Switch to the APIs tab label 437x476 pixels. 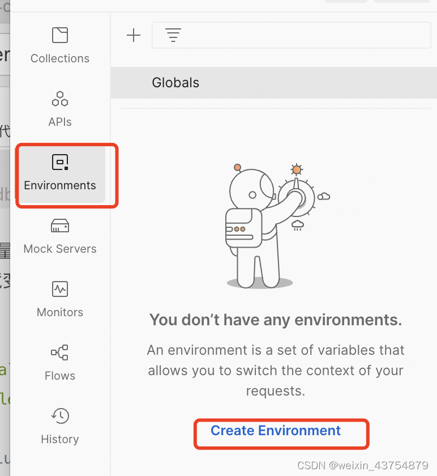[60, 122]
